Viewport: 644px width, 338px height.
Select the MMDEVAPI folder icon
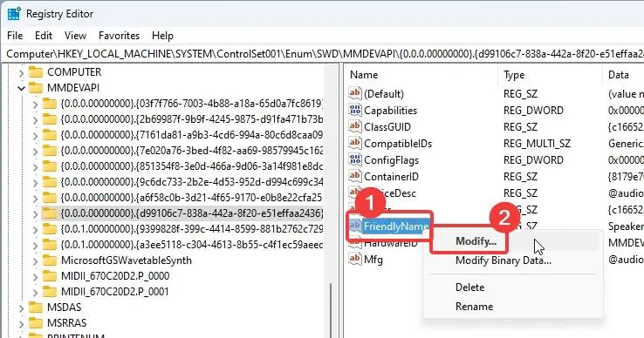coord(36,88)
